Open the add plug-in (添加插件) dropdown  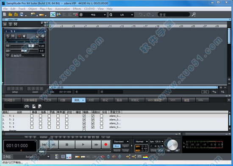click(x=43, y=56)
